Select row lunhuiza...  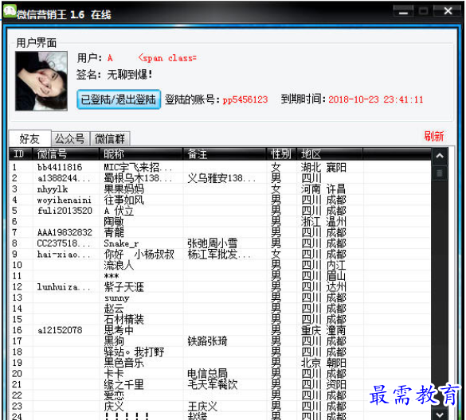point(220,286)
